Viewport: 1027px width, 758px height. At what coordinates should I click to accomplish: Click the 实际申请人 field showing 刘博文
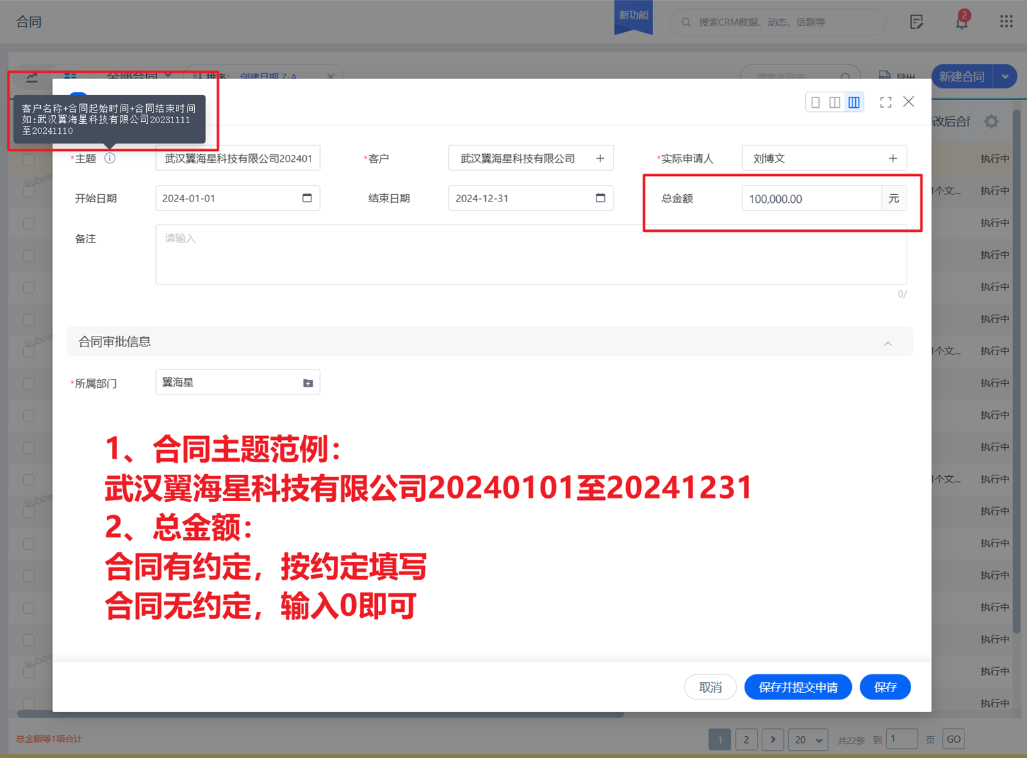pyautogui.click(x=824, y=158)
